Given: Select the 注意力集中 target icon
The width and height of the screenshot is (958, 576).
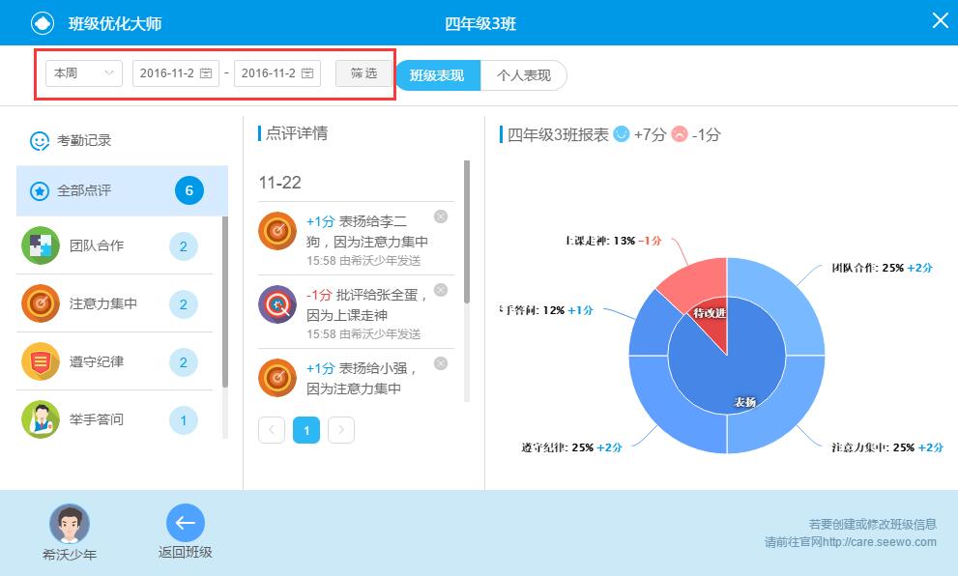Looking at the screenshot, I should pyautogui.click(x=41, y=303).
